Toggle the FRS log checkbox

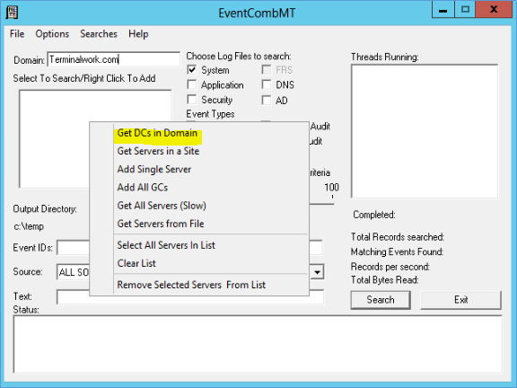pyautogui.click(x=266, y=70)
